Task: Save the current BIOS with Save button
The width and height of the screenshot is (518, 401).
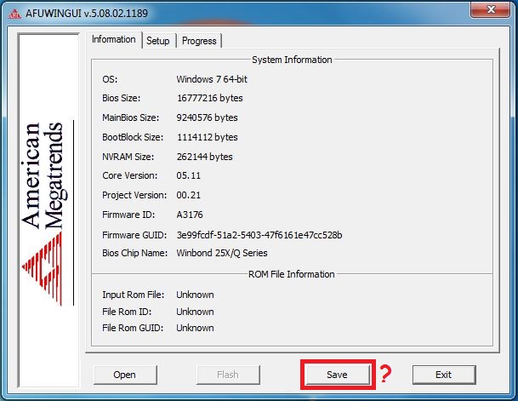Action: 338,375
